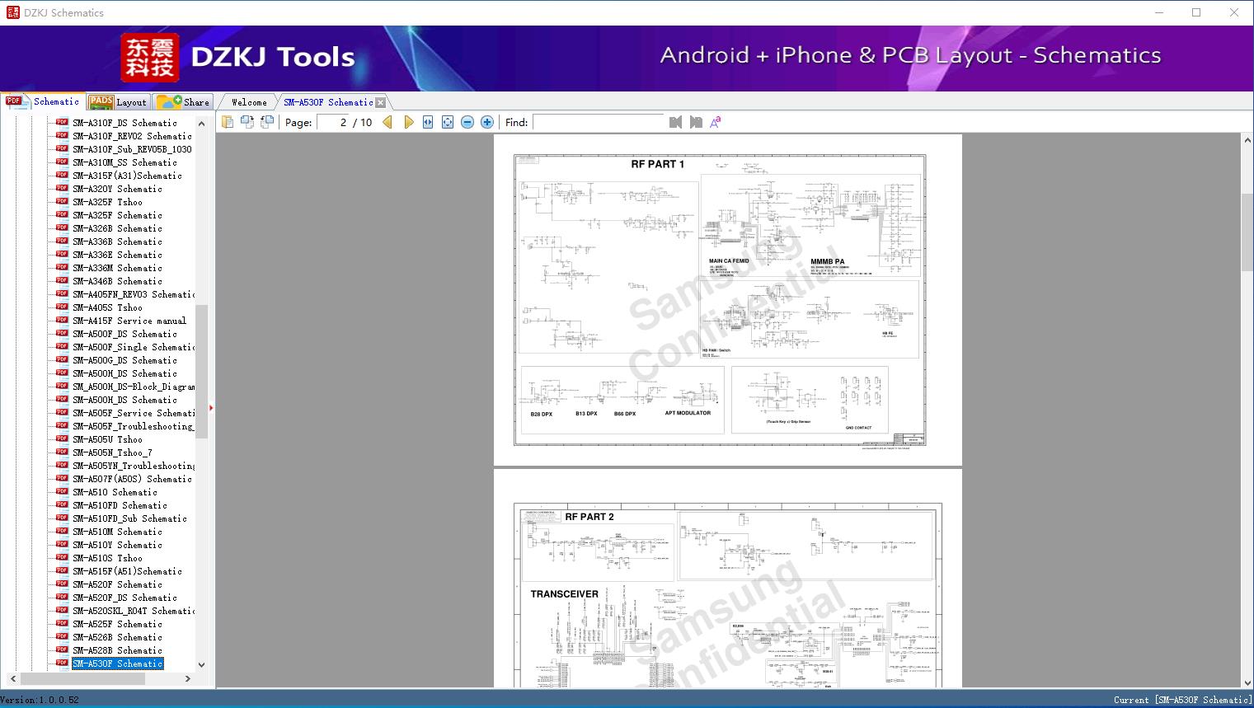Find next search result
This screenshot has width=1254, height=708.
click(696, 122)
